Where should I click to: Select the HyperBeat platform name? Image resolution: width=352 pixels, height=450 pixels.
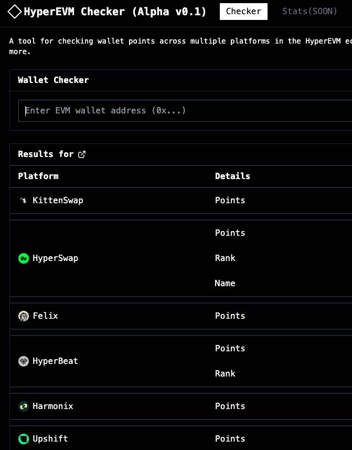click(55, 361)
